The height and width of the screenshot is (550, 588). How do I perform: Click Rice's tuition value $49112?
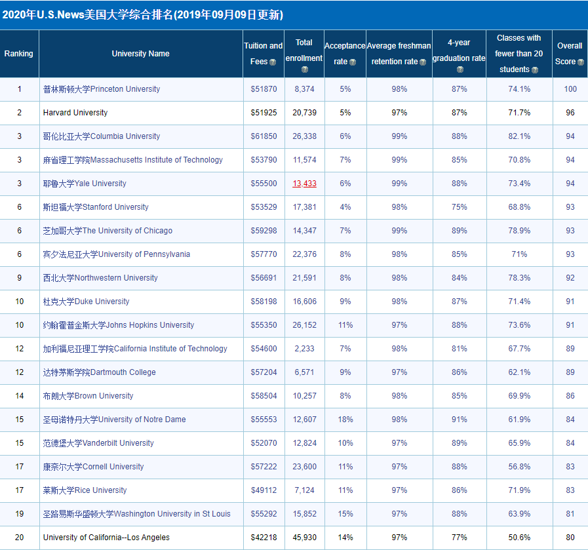pos(264,490)
